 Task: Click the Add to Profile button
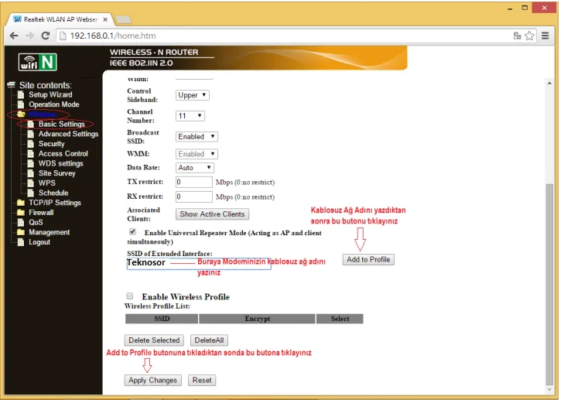coord(368,260)
